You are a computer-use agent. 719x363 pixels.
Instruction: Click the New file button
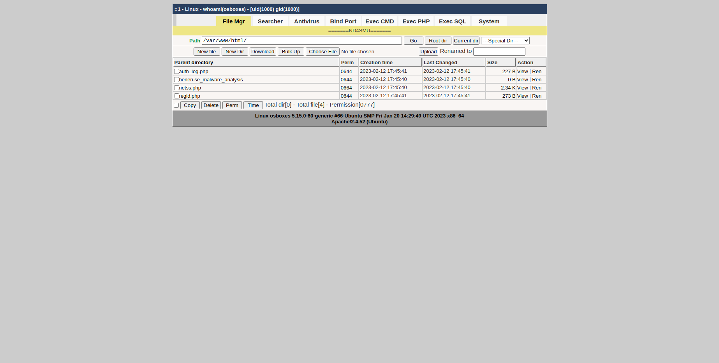(206, 52)
